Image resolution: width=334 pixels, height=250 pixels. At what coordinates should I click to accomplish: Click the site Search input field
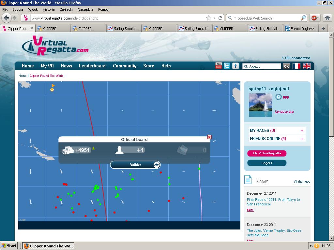click(264, 67)
